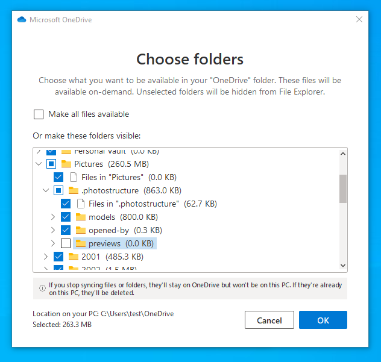Confirm selection with OK button
Viewport: 381px width, 362px height.
click(323, 320)
